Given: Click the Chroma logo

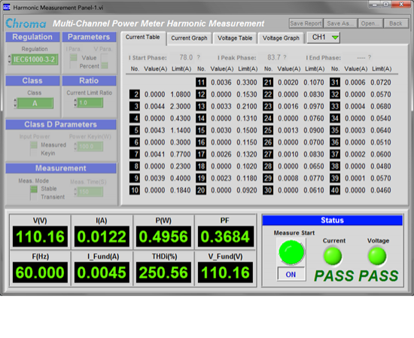Looking at the screenshot, I should (x=26, y=23).
